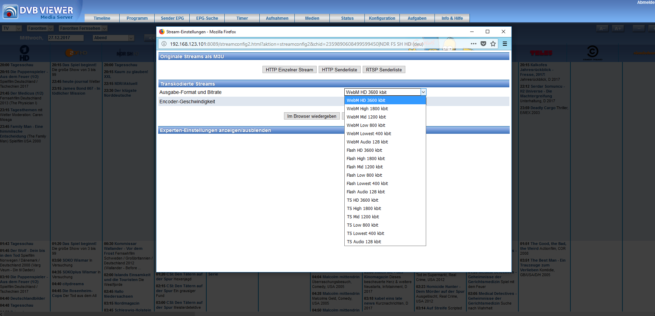
Task: Open page actions three-dots menu
Action: (x=473, y=44)
